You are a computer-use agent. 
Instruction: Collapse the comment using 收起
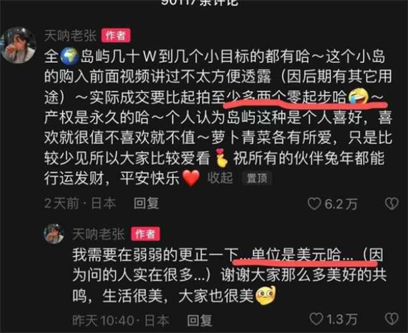tap(220, 178)
